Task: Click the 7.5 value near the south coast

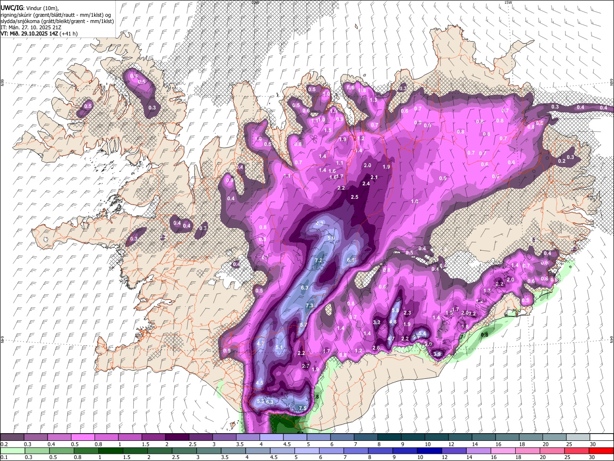Action: point(303,409)
